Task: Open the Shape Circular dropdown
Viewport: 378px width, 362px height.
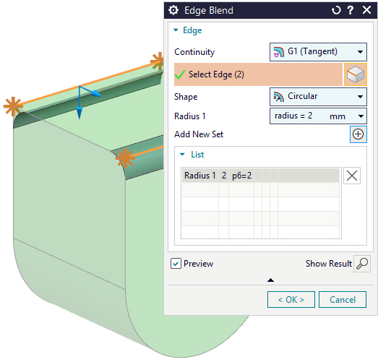Action: point(318,97)
